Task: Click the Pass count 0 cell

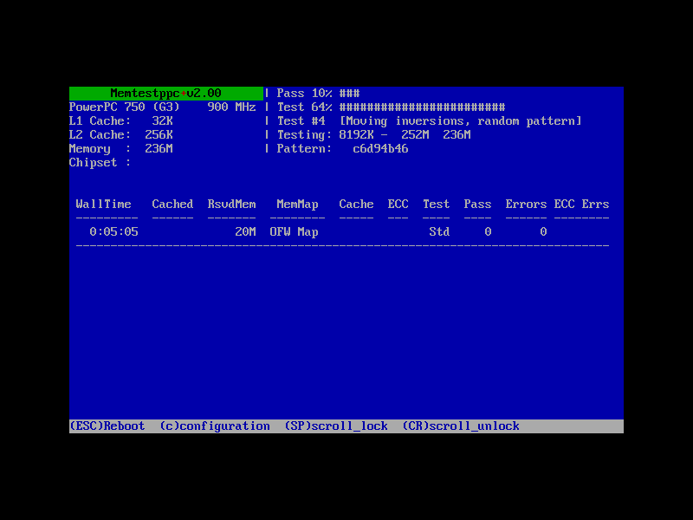Action: [488, 231]
